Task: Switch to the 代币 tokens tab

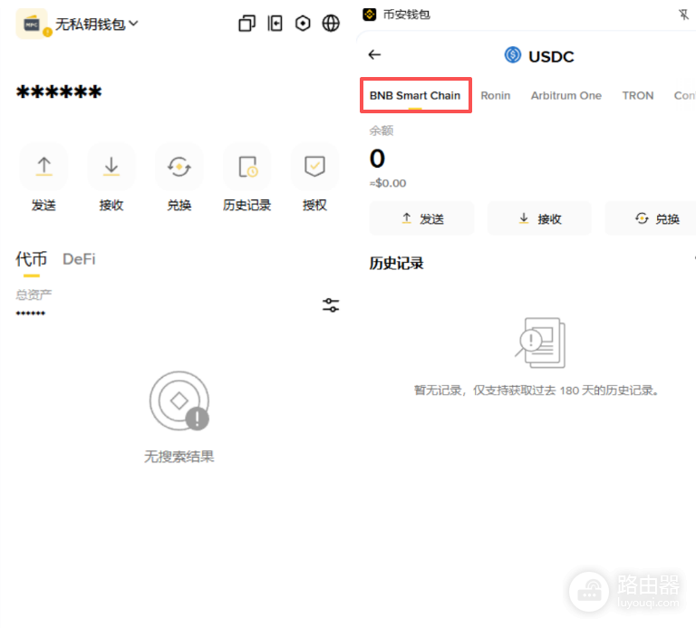Action: 31,259
